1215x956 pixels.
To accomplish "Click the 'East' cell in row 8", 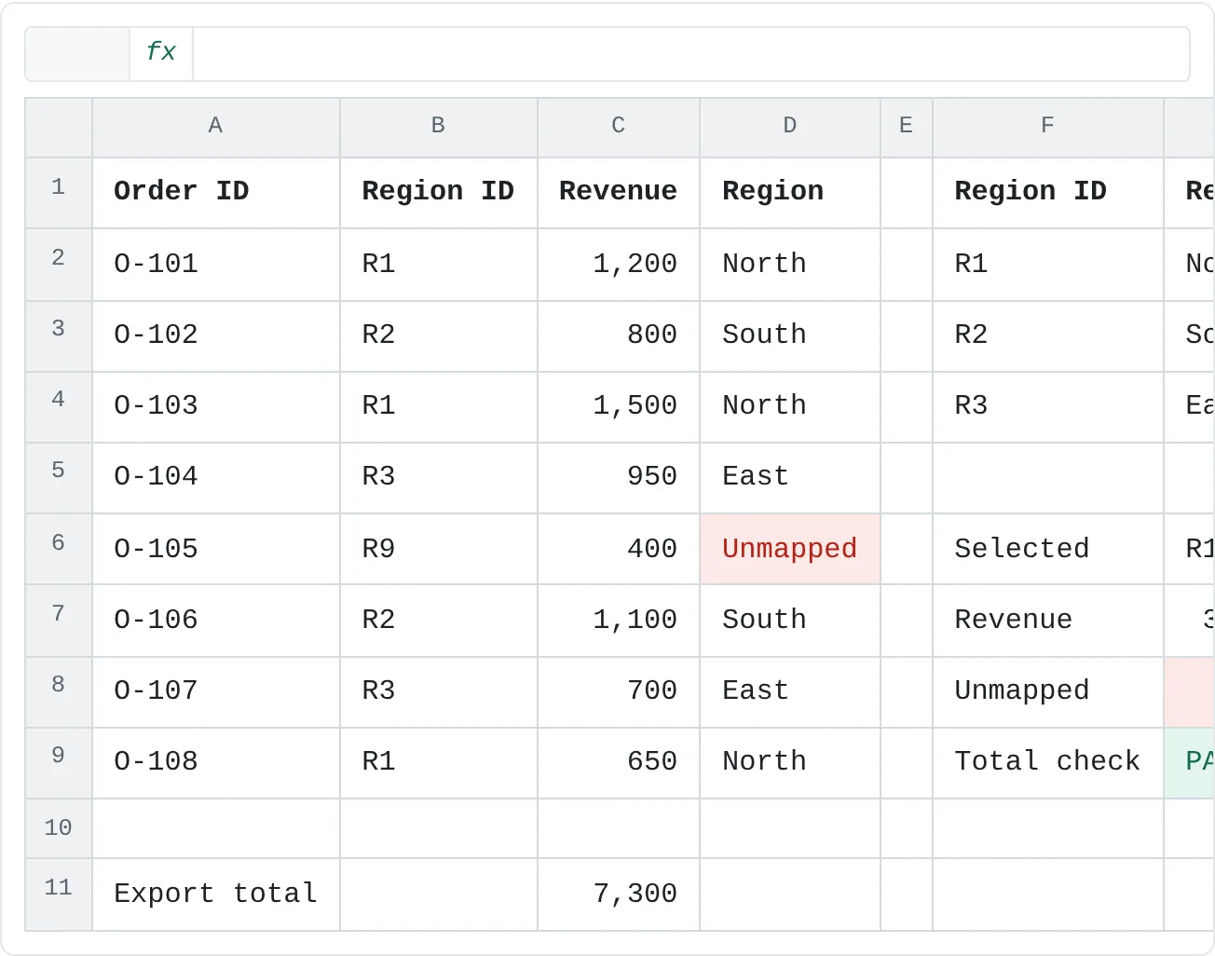I will coord(790,691).
